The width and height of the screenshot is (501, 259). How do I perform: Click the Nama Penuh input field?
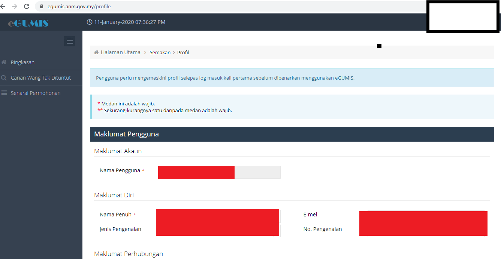click(218, 216)
